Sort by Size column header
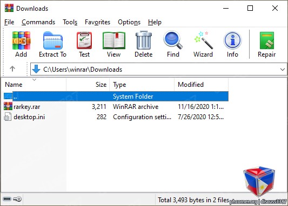 (88, 85)
